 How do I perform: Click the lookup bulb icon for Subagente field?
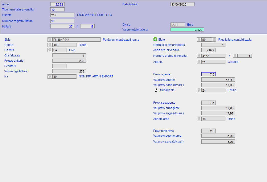click(199, 90)
